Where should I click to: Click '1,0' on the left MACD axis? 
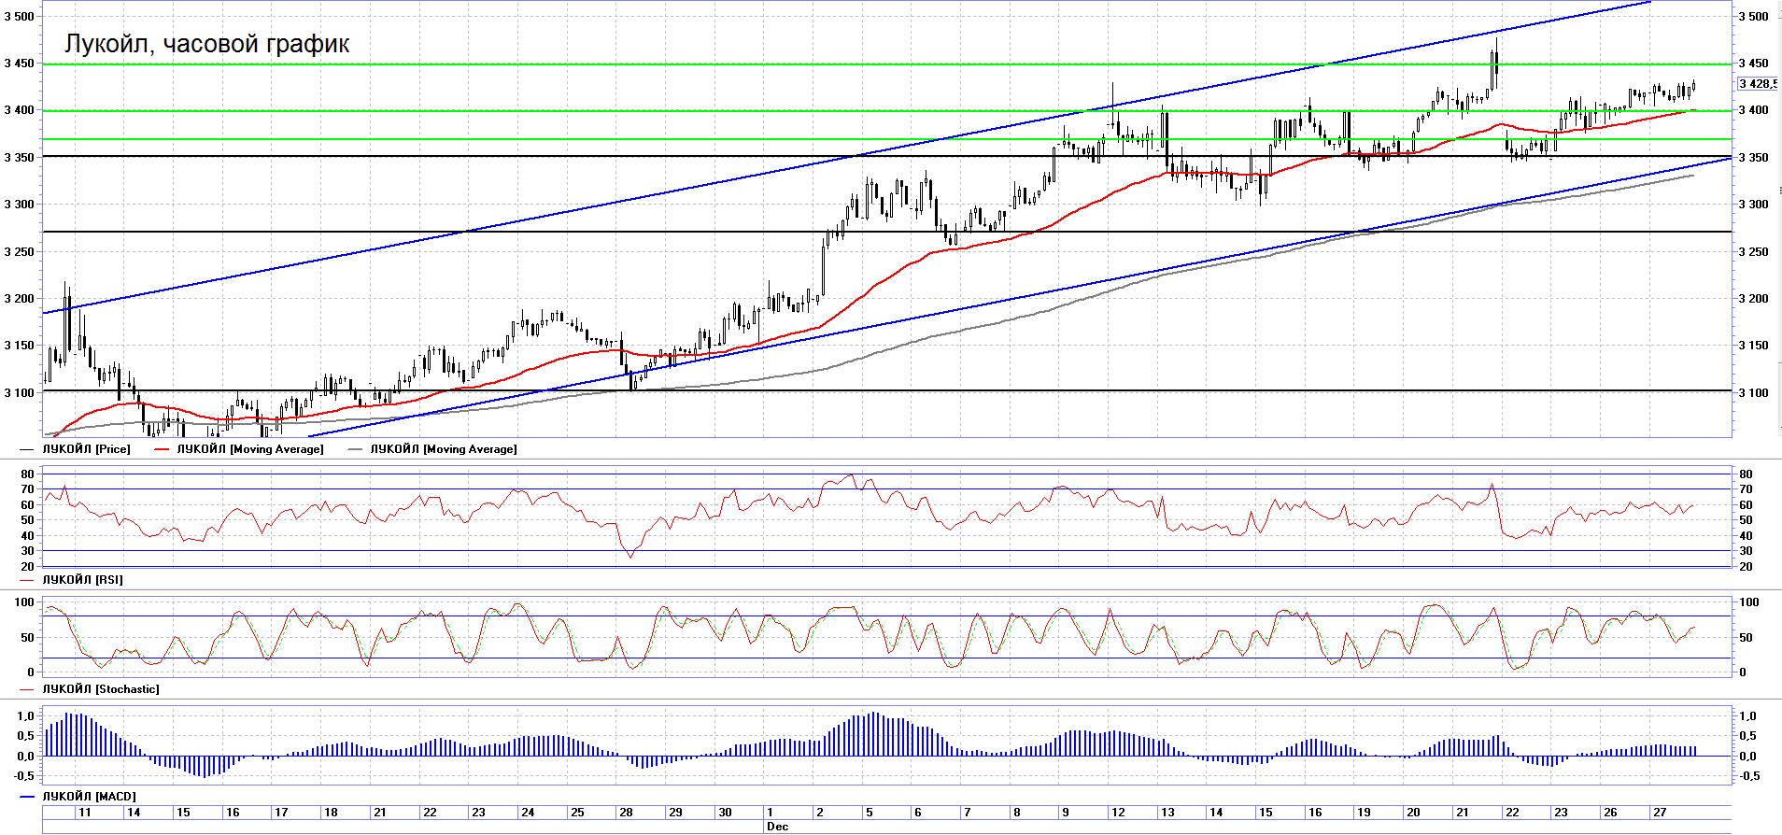[x=27, y=716]
